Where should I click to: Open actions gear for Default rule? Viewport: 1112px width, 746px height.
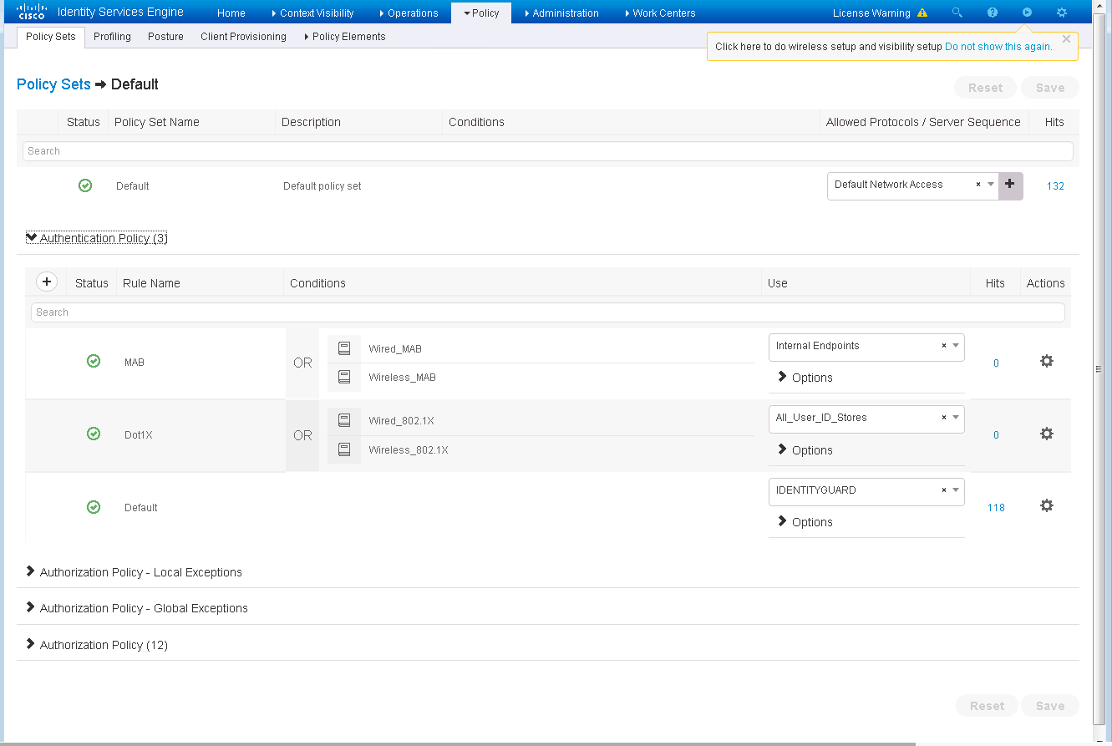pos(1046,505)
